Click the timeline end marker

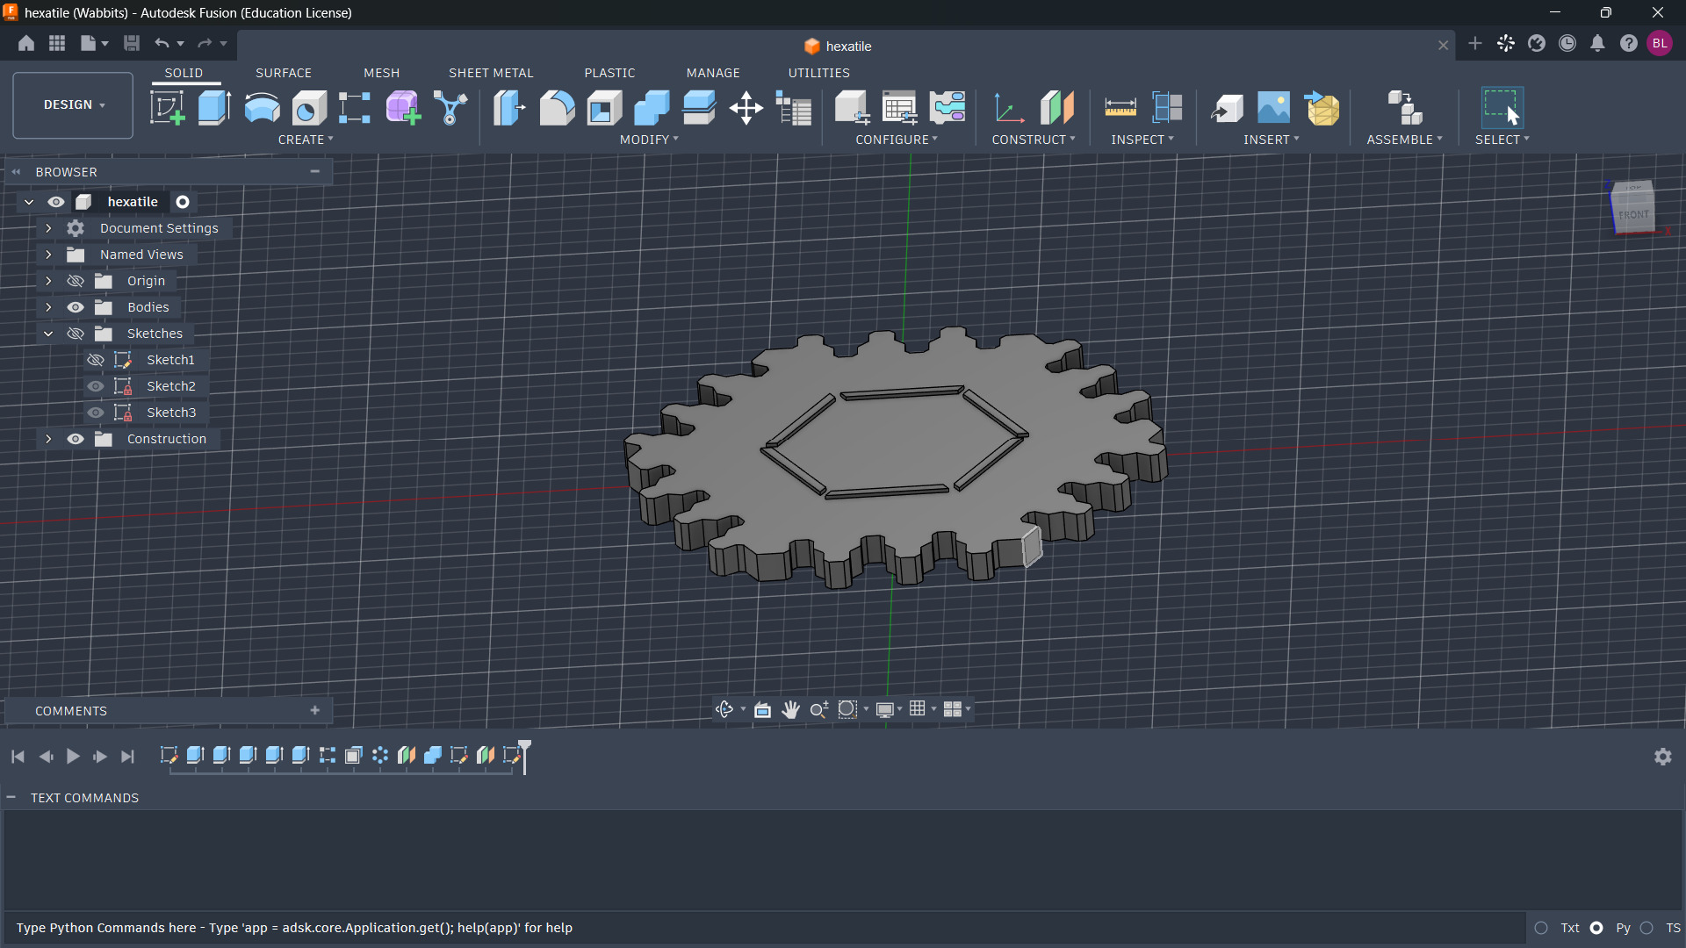(525, 757)
